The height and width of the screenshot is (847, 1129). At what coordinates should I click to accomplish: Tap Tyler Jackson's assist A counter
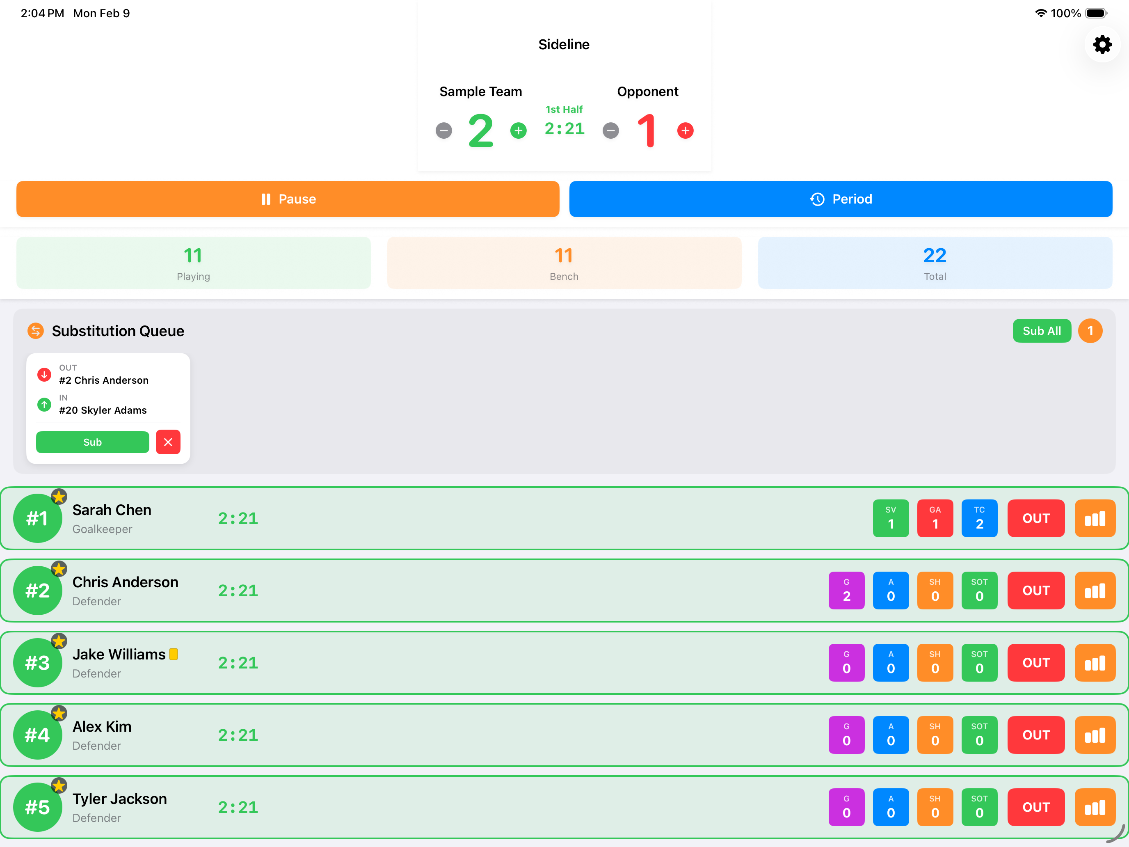(891, 807)
